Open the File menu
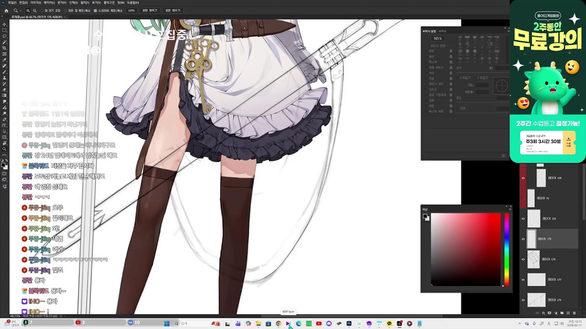 (x=12, y=3)
